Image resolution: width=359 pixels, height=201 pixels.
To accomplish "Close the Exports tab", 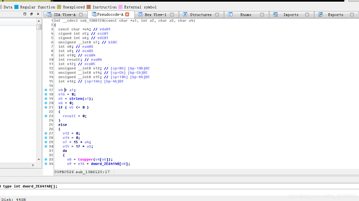I will [x=352, y=15].
